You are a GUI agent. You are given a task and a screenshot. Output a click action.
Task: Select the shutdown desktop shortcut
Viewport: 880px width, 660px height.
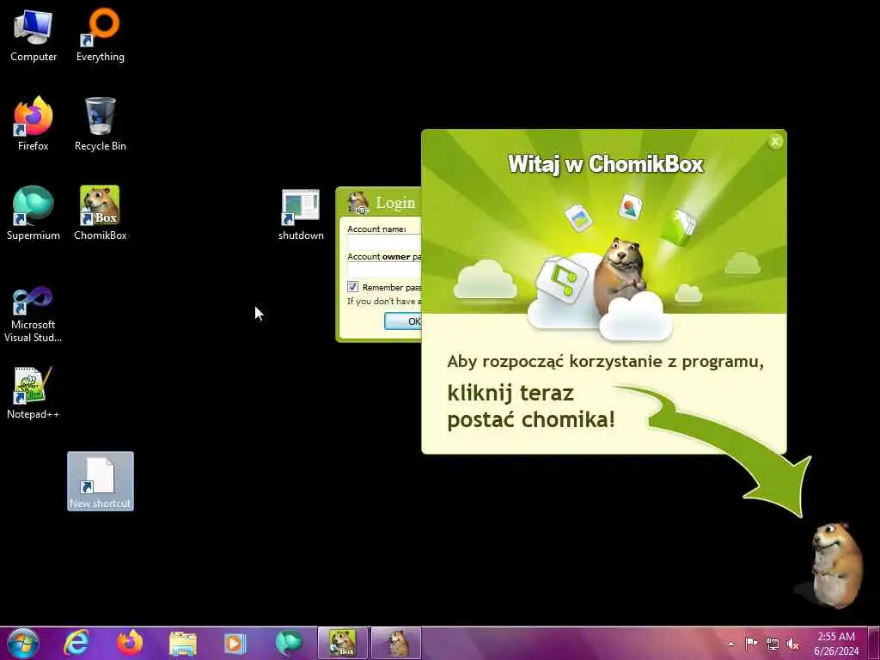tap(301, 215)
